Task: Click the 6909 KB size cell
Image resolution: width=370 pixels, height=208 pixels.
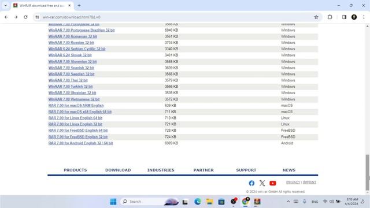Action: click(x=171, y=143)
